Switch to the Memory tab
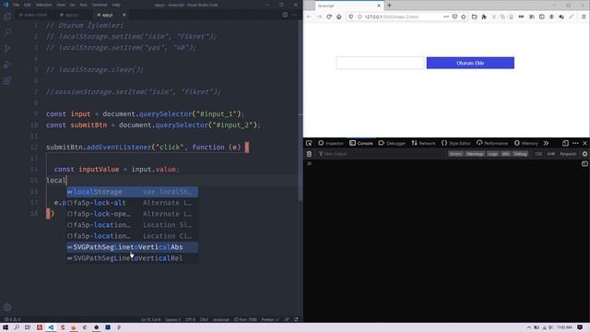The height and width of the screenshot is (332, 590). [526, 143]
